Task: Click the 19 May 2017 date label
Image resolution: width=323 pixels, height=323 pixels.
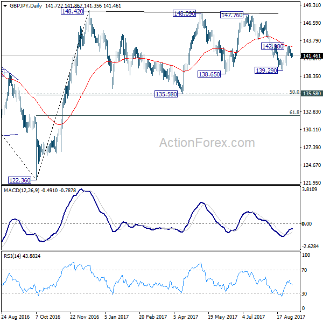Action: 222,317
